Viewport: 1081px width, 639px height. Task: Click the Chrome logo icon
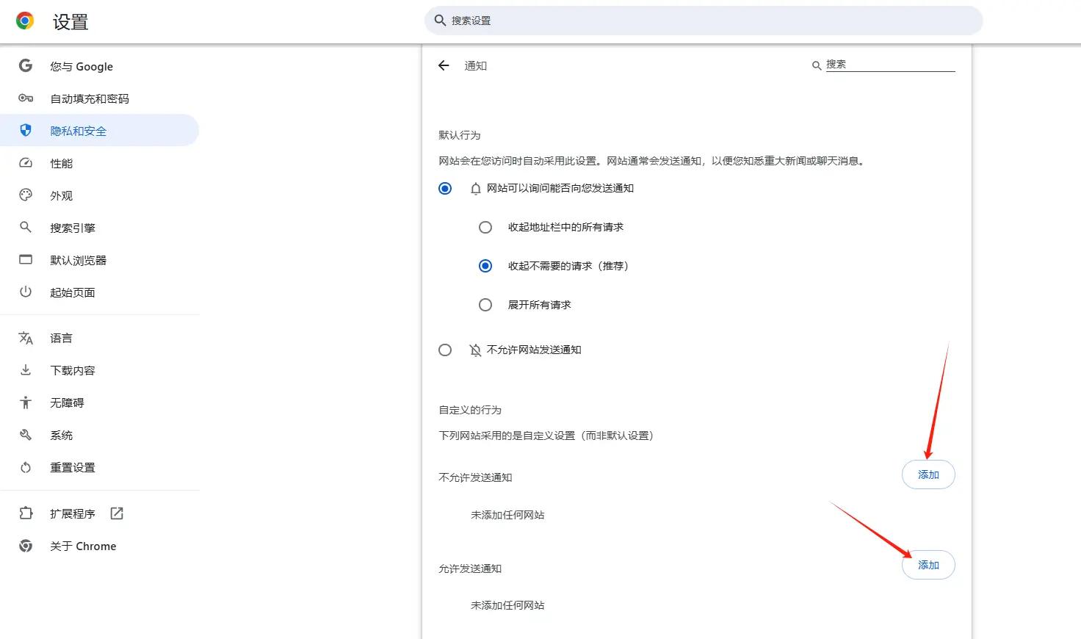[25, 21]
